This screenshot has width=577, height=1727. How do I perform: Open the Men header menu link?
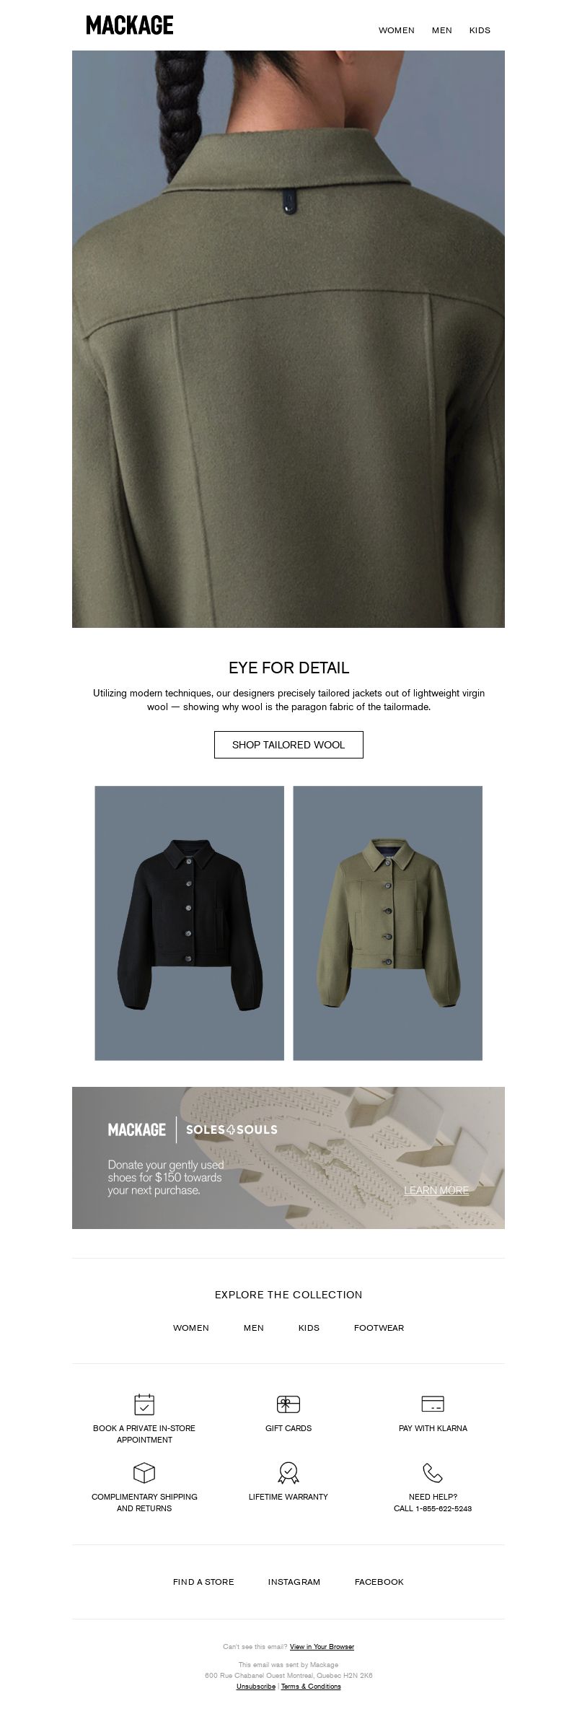tap(442, 30)
